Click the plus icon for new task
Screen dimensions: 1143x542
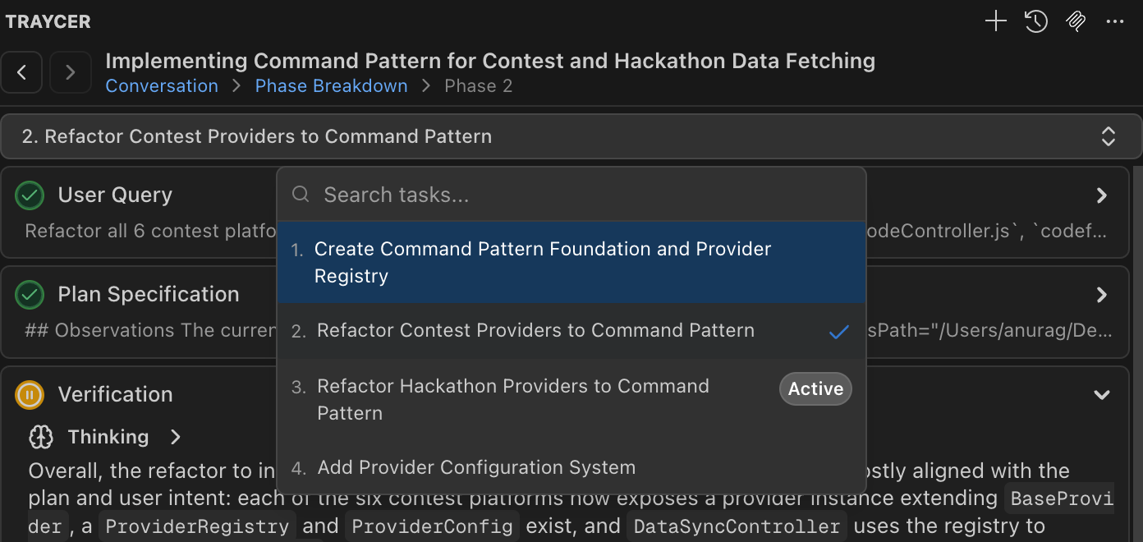[x=995, y=21]
